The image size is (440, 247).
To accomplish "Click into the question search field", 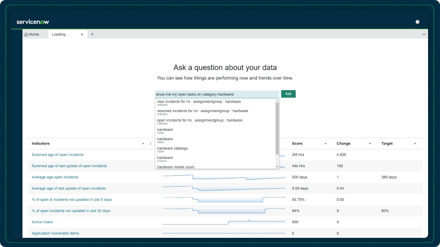I will (x=217, y=94).
